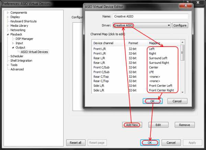Image resolution: width=206 pixels, height=150 pixels.
Task: Open DSP Manager preferences page
Action: coord(24,39)
